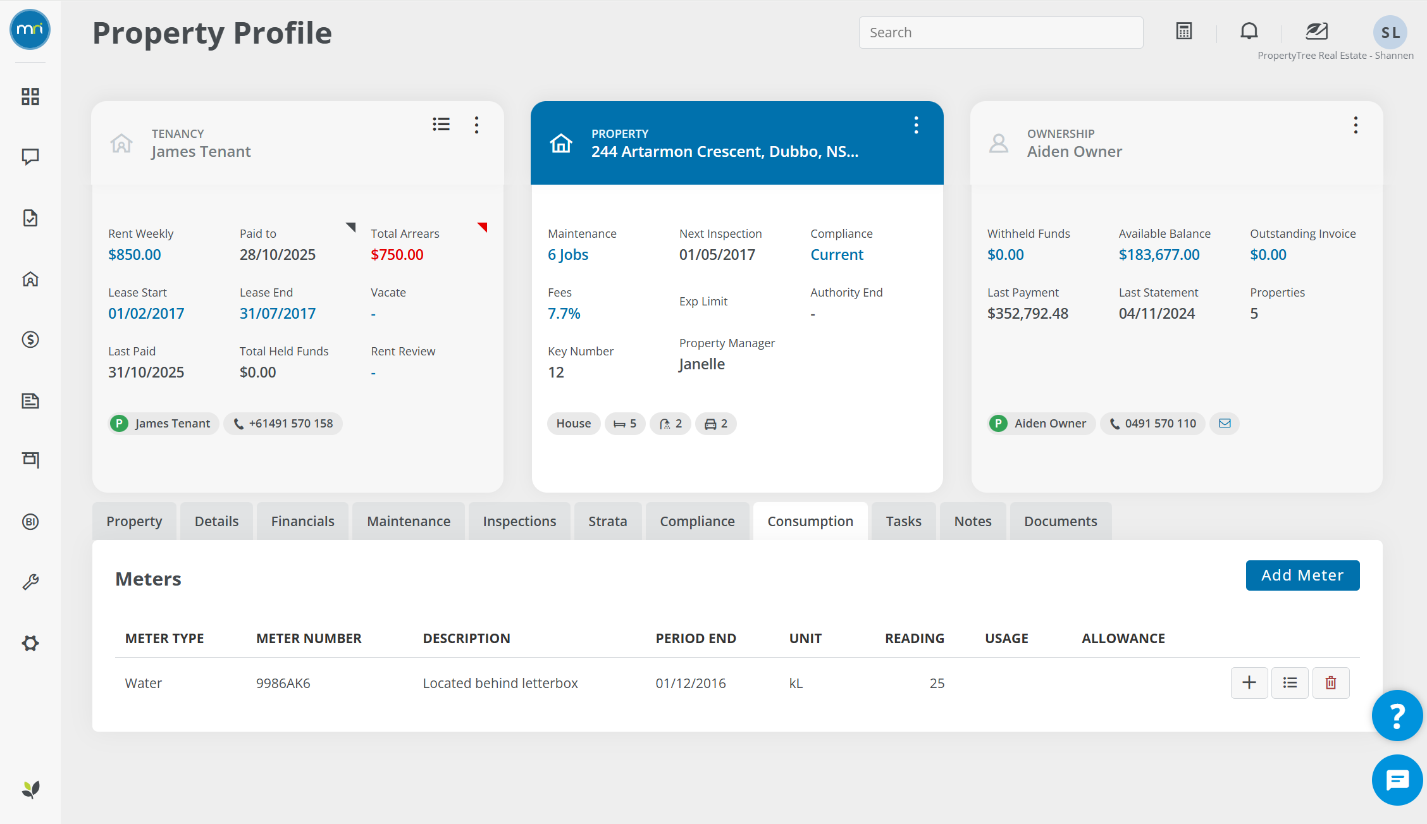This screenshot has width=1427, height=824.
Task: Open the SL user avatar menu
Action: 1390,32
